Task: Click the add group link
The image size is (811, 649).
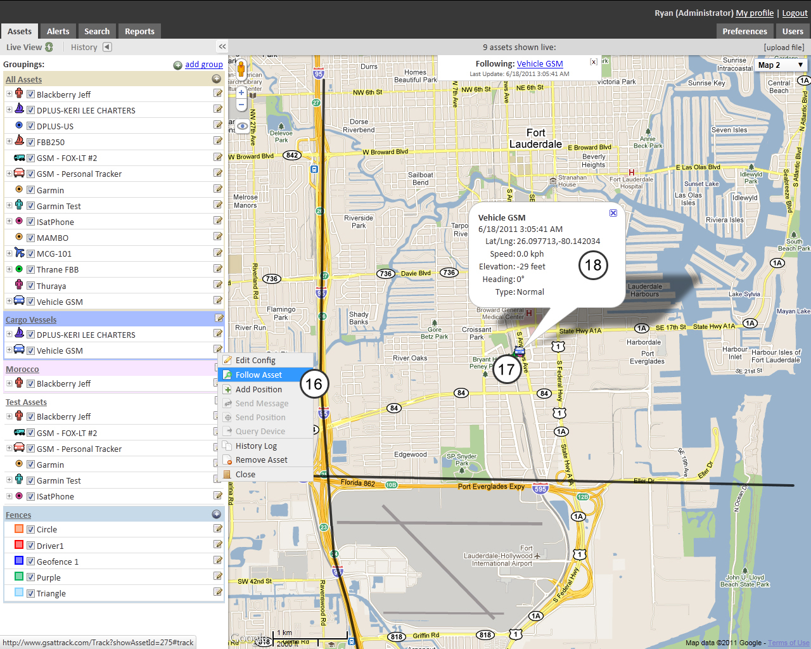Action: point(204,64)
